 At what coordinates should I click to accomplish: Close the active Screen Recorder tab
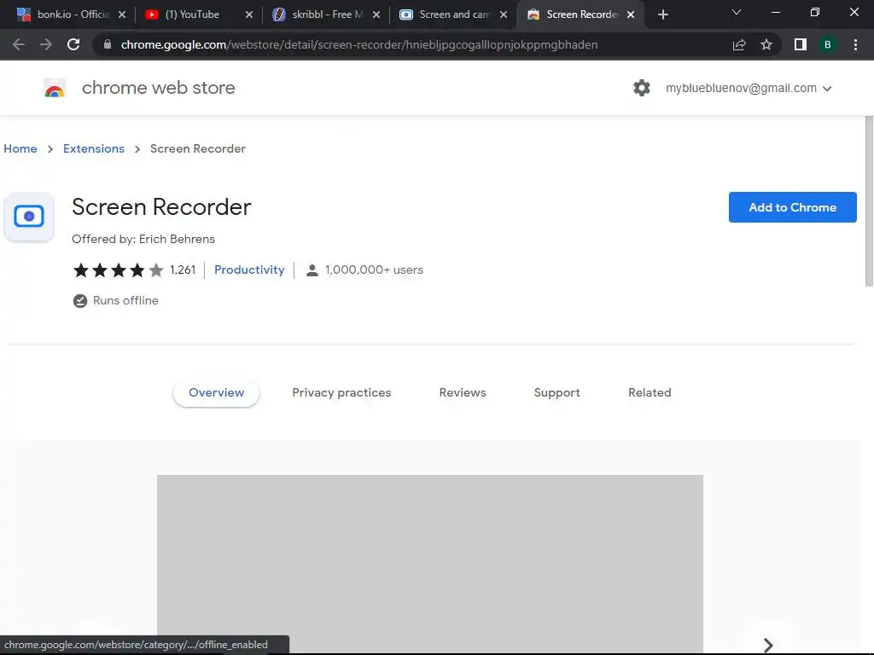coord(631,14)
